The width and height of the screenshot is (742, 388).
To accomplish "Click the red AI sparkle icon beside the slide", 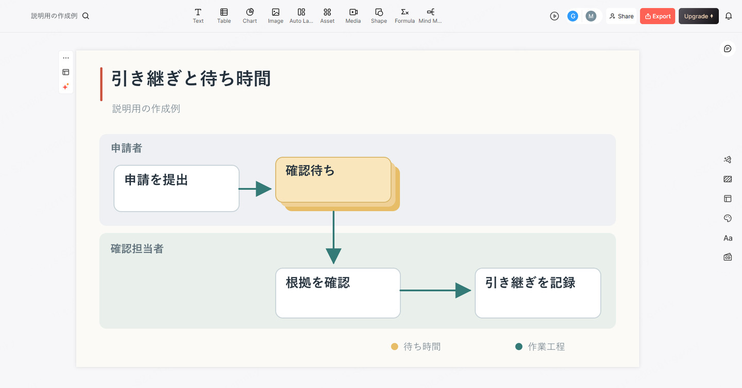I will click(66, 87).
